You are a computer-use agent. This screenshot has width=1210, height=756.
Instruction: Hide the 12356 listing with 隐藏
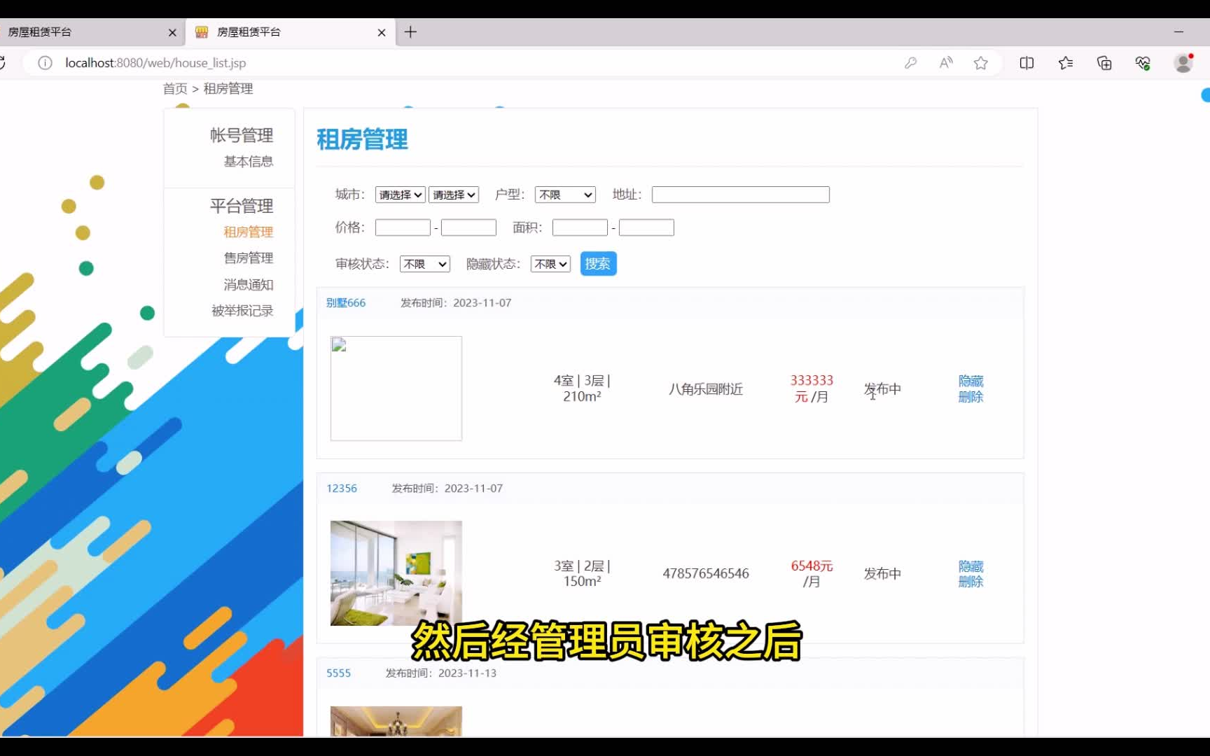971,566
